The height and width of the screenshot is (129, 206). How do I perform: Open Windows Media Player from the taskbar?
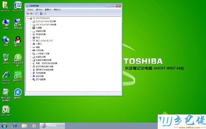(34, 126)
